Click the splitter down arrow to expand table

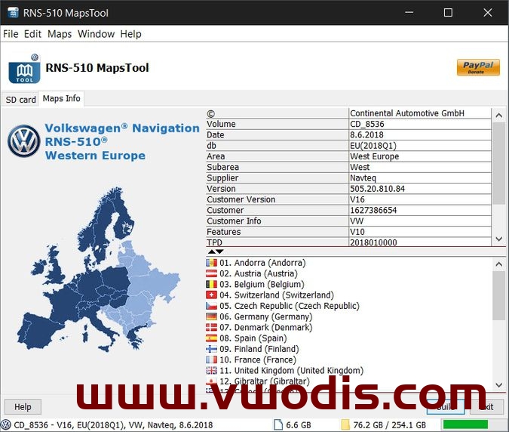click(219, 251)
